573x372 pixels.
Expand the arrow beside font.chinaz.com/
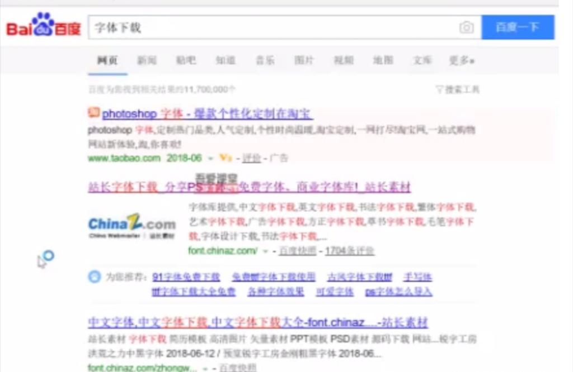coord(266,251)
